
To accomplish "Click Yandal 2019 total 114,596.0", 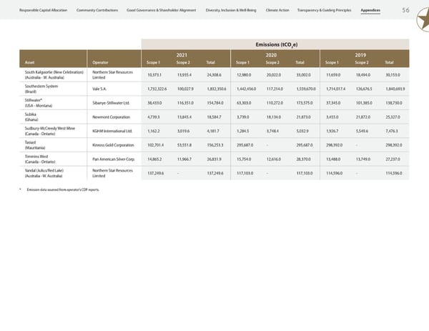I will (x=394, y=173).
